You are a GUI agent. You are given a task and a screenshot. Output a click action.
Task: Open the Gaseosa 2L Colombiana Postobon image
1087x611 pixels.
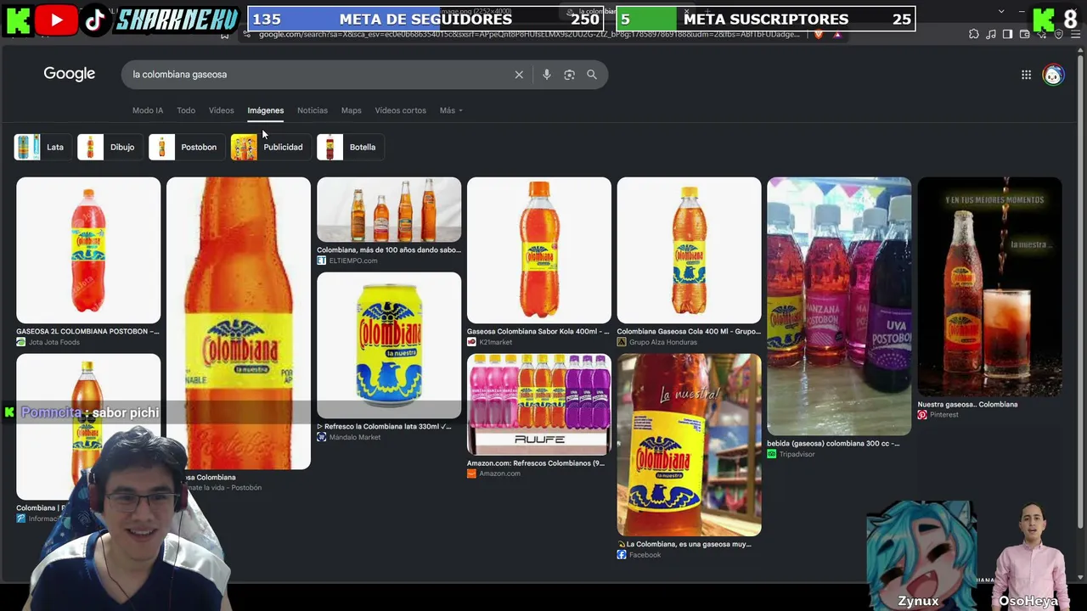click(x=88, y=249)
